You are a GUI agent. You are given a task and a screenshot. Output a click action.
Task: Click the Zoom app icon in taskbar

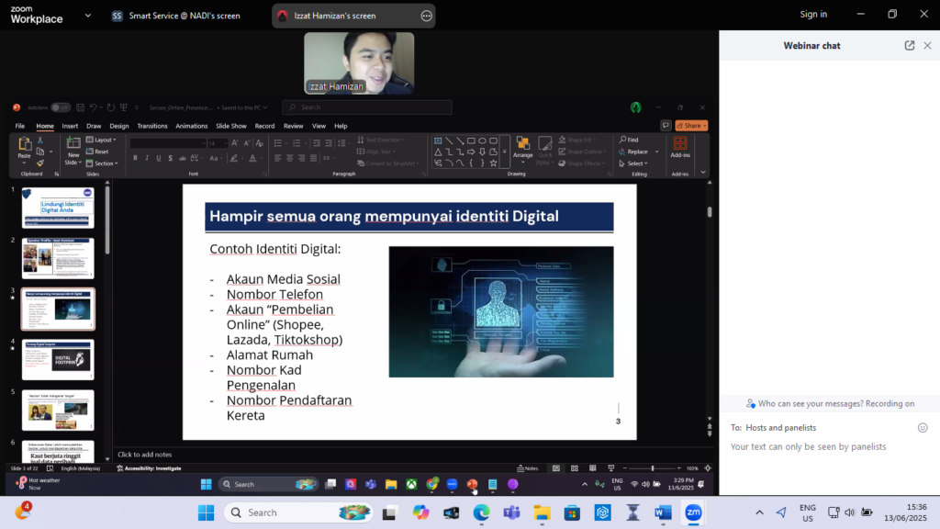(693, 512)
